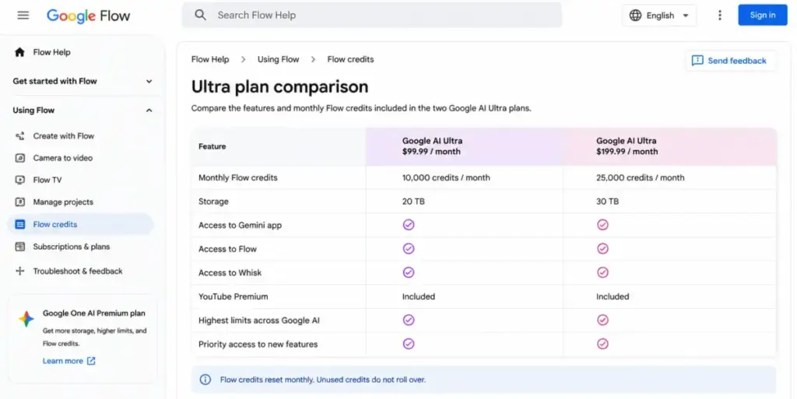Open the three-dot more options menu
797x399 pixels.
click(x=719, y=16)
